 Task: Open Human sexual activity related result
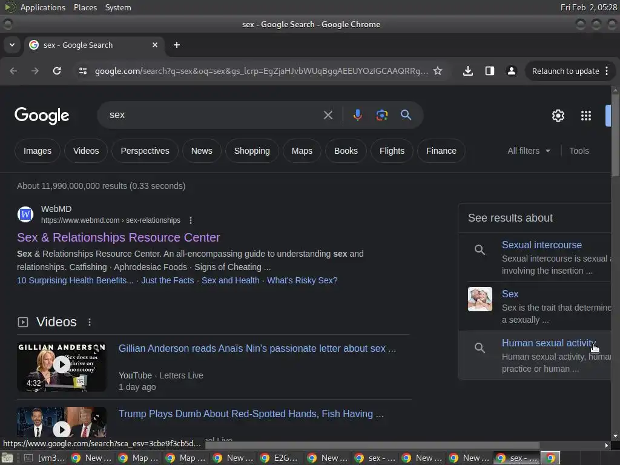click(549, 343)
